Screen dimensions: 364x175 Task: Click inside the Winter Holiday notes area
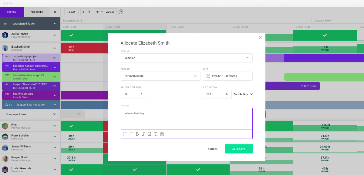click(187, 119)
